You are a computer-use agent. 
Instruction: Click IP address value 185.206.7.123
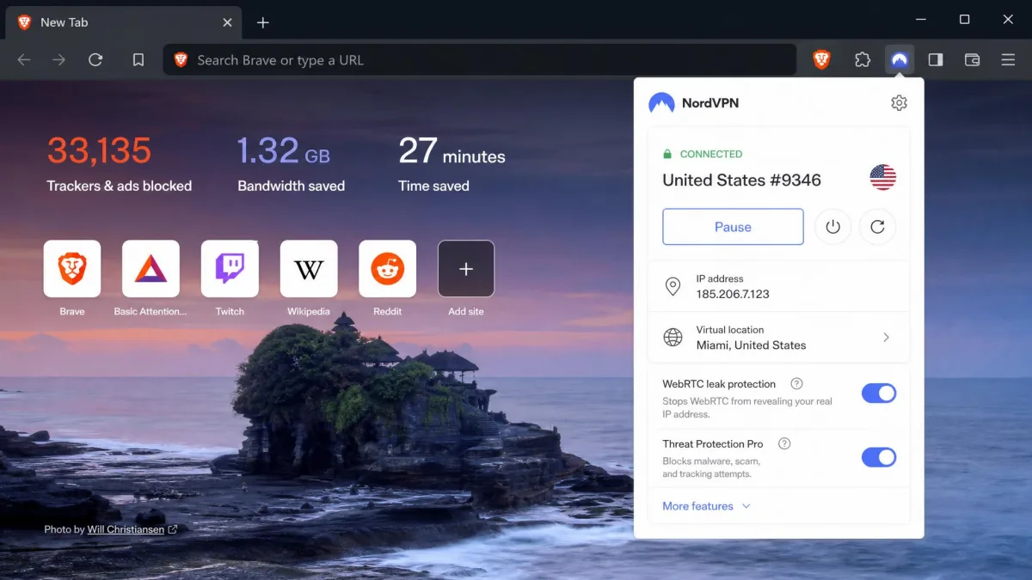pos(733,294)
